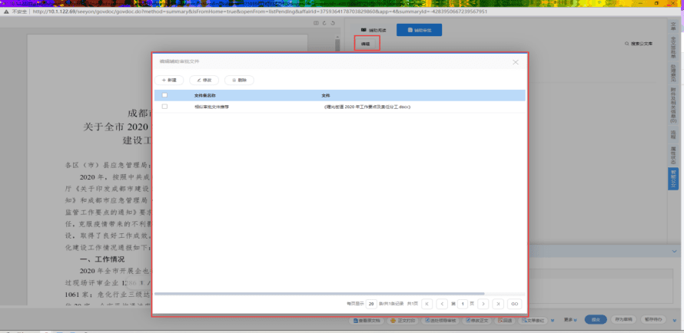
Task: Click the document viewer vertical scrollbar
Action: 337,45
